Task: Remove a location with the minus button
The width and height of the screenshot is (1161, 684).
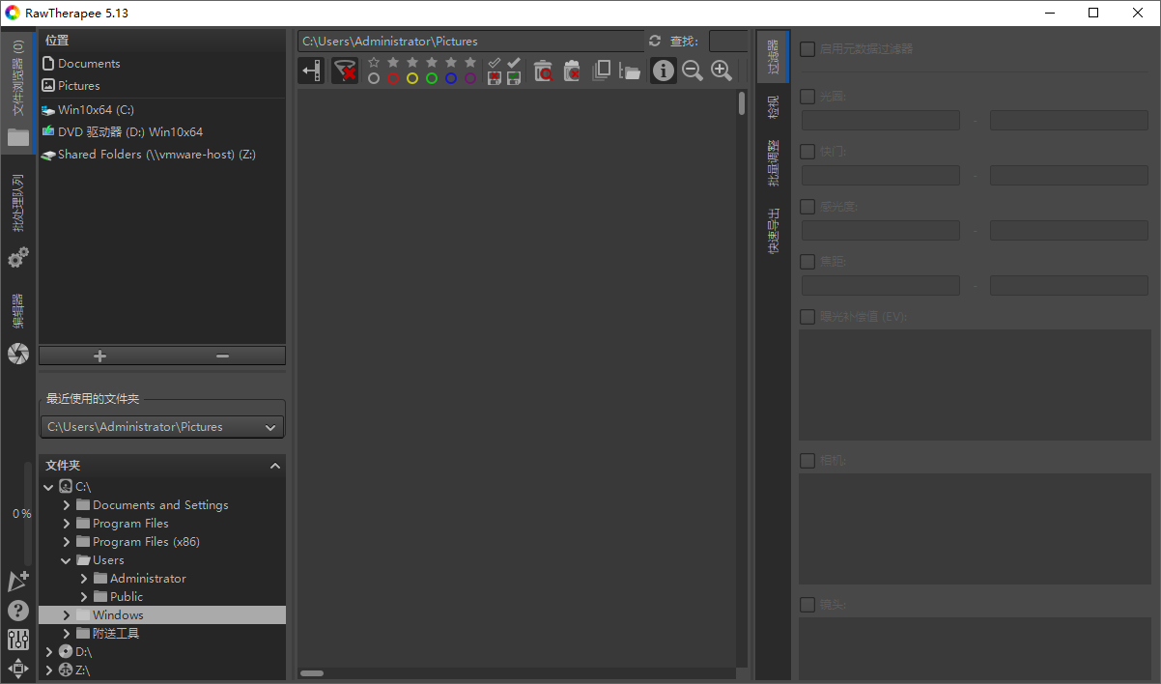Action: 223,356
